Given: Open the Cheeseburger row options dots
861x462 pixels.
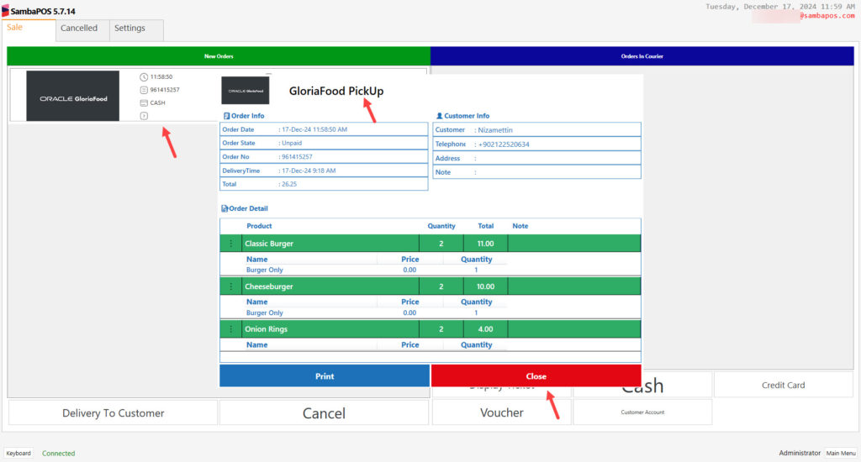Looking at the screenshot, I should 230,286.
